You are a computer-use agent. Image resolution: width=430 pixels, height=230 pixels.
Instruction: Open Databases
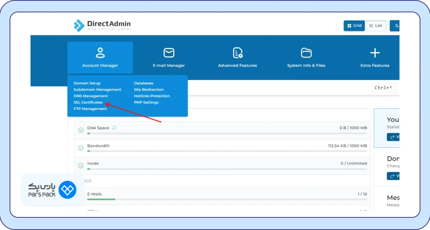pyautogui.click(x=144, y=83)
